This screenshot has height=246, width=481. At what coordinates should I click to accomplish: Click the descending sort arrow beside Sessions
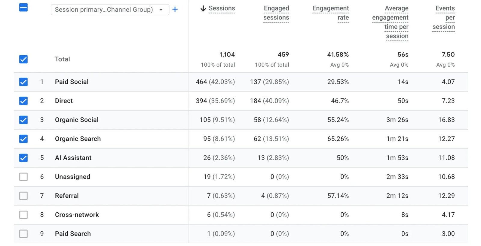(x=203, y=8)
